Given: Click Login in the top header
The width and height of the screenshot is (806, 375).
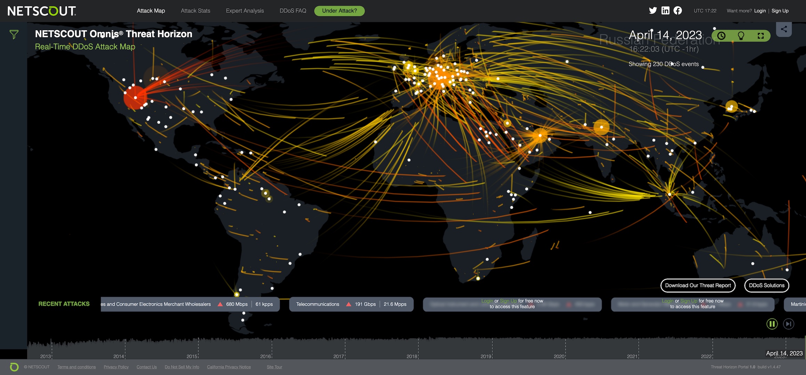Looking at the screenshot, I should tap(760, 11).
